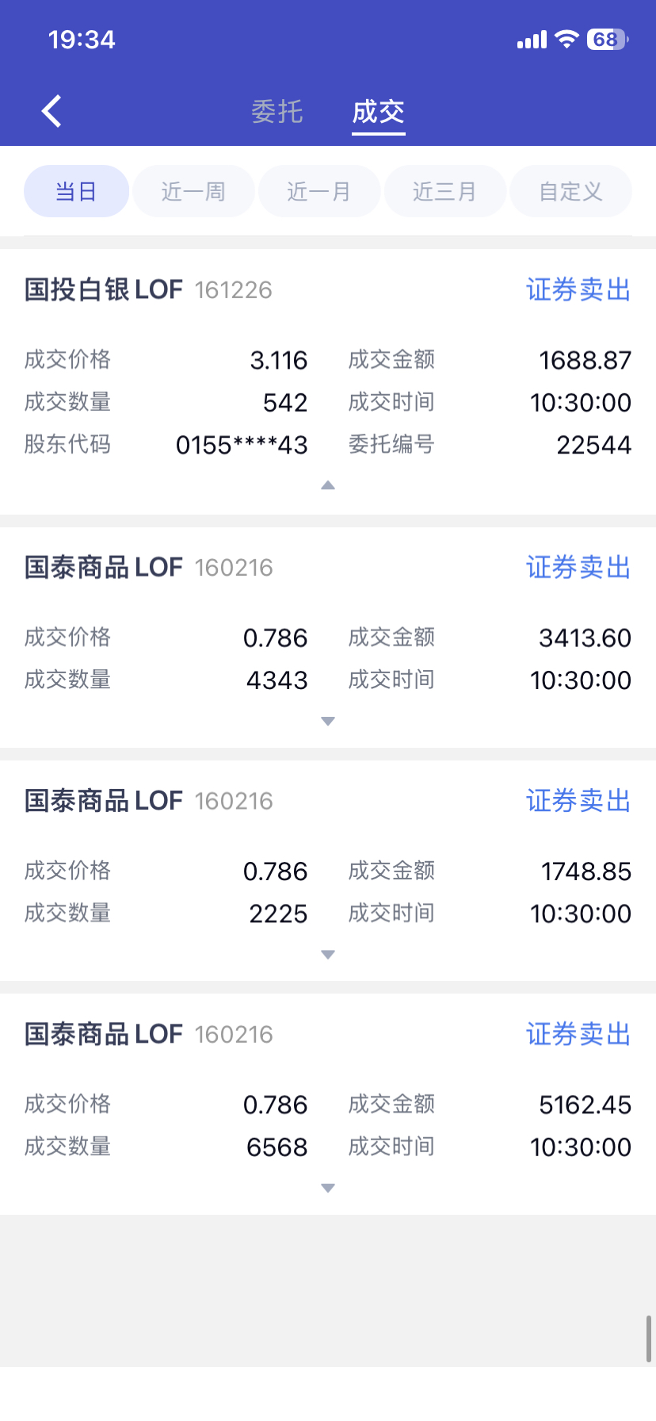Tap the status bar clock 19:34
Screen dimensions: 656x1421
[82, 40]
